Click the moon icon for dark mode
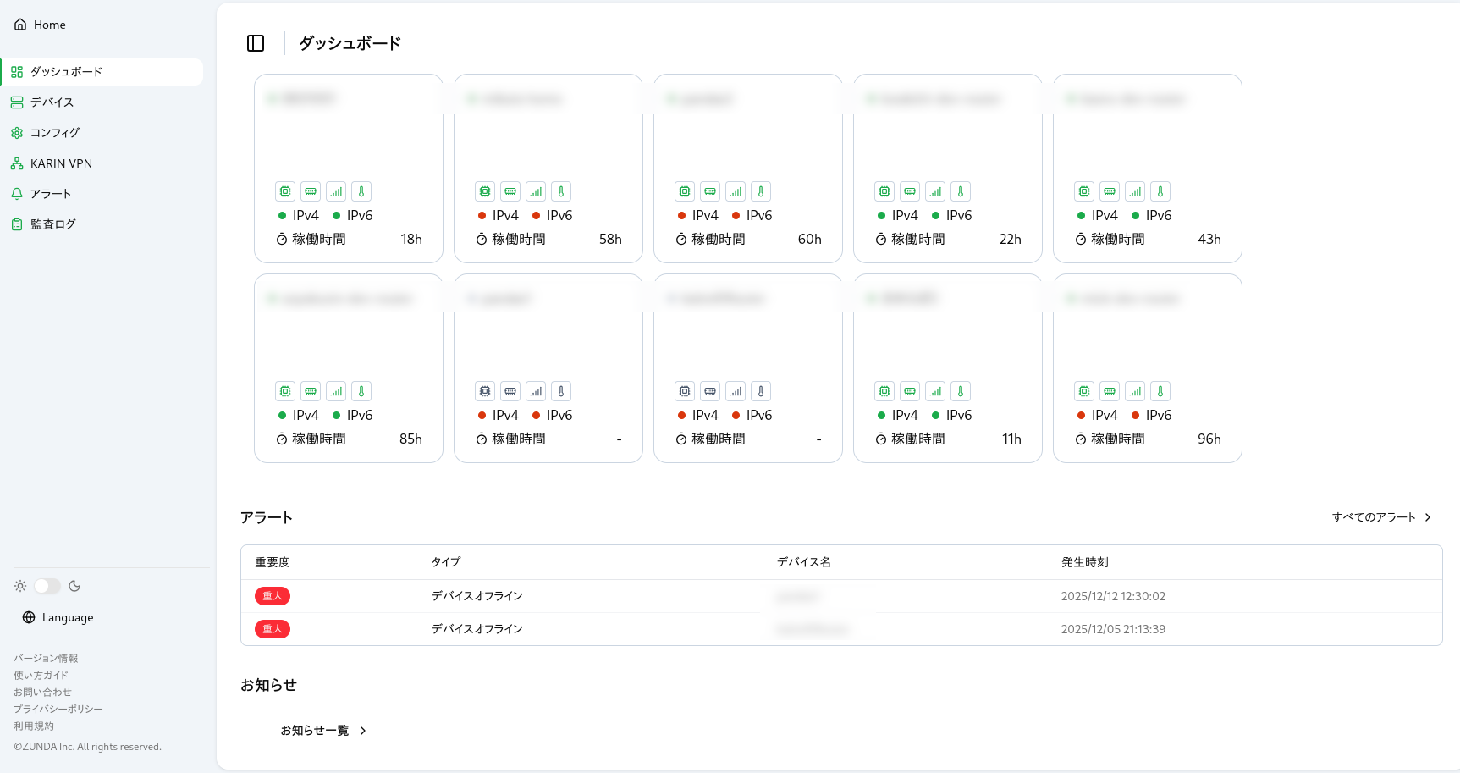This screenshot has height=773, width=1460. click(75, 585)
